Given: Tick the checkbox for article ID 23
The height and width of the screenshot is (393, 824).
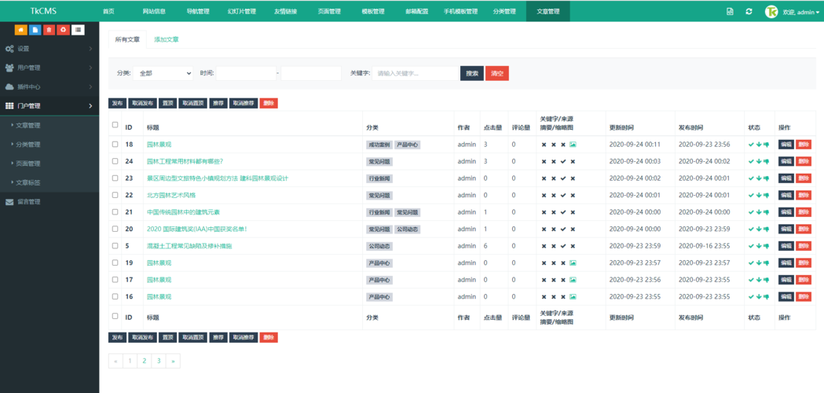Looking at the screenshot, I should pos(115,178).
